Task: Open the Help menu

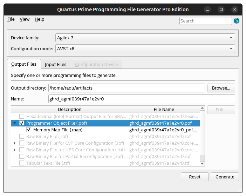Action: pyautogui.click(x=40, y=19)
